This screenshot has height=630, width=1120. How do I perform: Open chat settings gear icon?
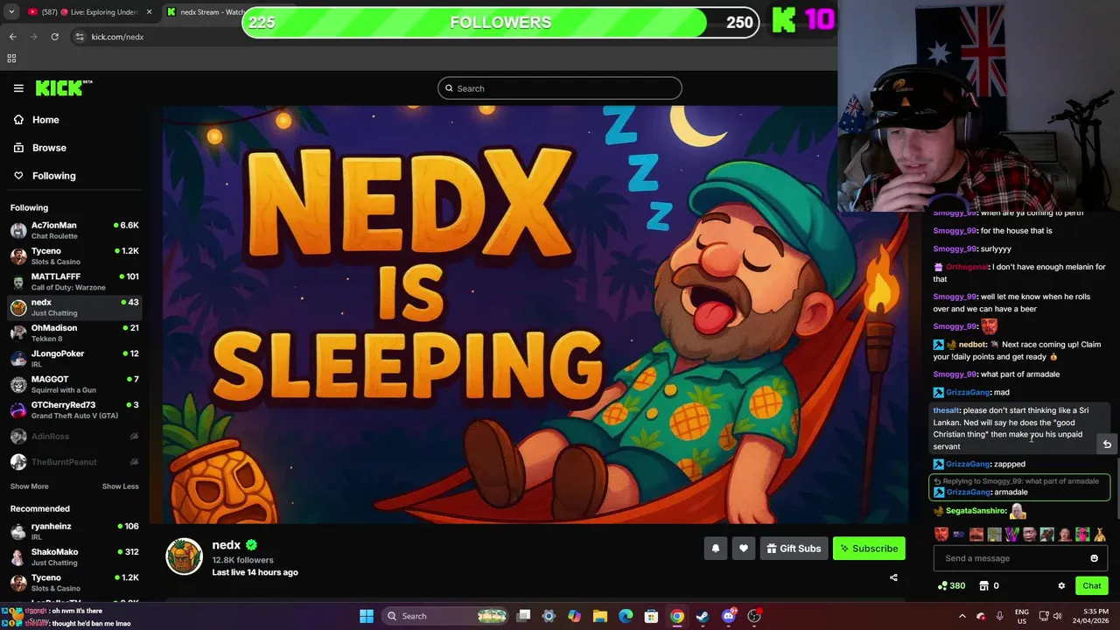coord(1061,585)
